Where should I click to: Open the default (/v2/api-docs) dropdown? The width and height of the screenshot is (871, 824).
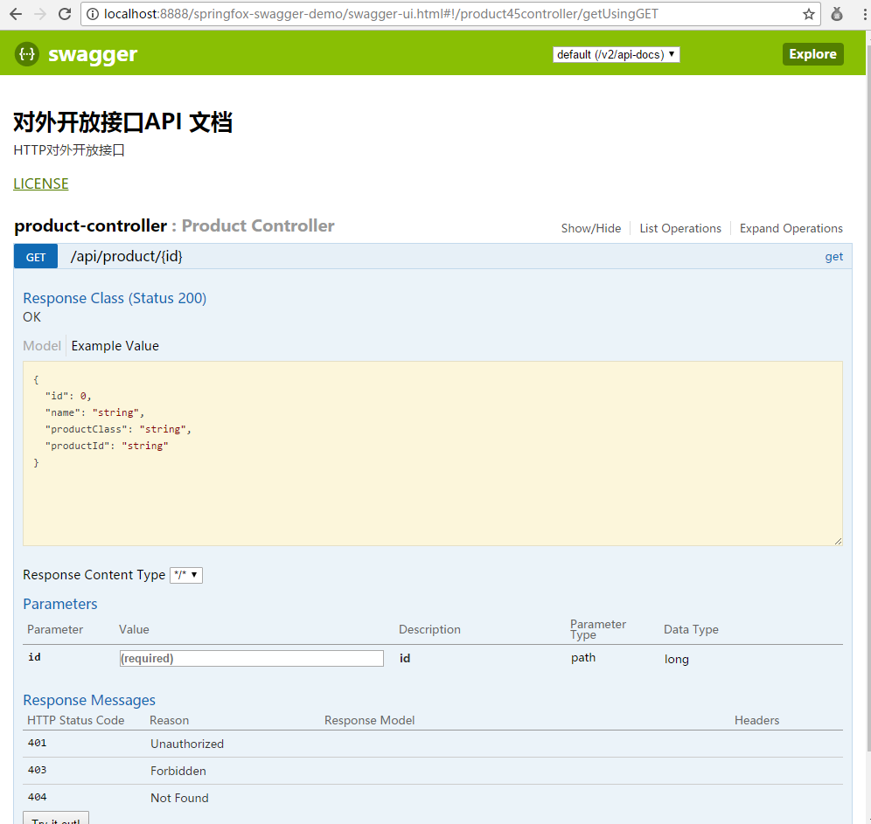click(616, 53)
